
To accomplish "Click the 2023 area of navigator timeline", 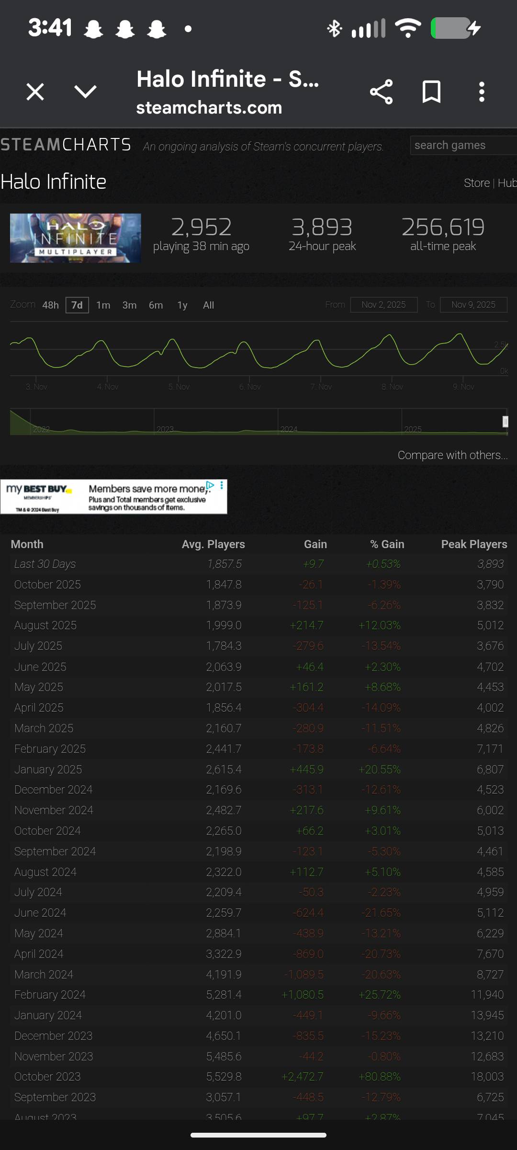I will click(215, 422).
